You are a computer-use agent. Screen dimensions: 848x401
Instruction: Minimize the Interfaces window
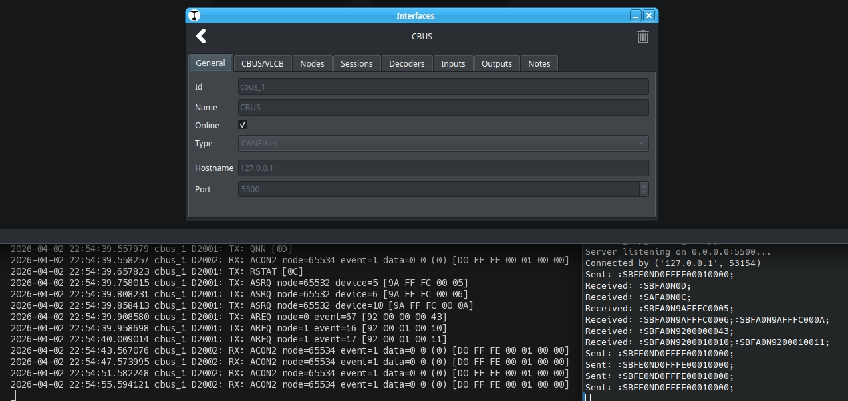636,16
